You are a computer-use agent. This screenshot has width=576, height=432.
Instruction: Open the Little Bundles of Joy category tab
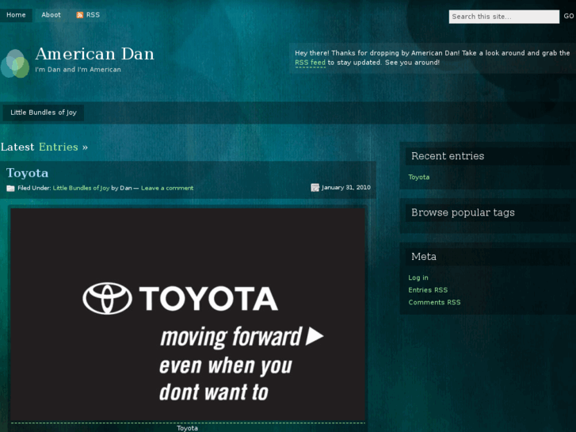[44, 113]
